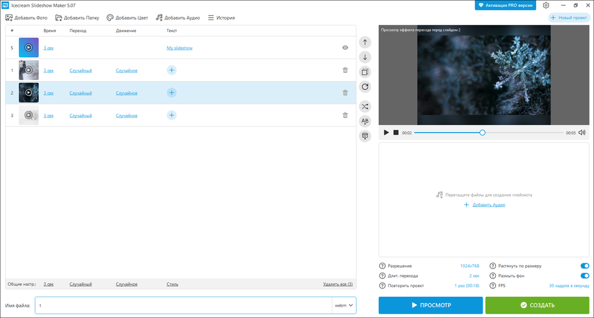Screen dimensions: 594x318
Task: Change slide 2 transition 'Случайный'
Action: click(81, 93)
